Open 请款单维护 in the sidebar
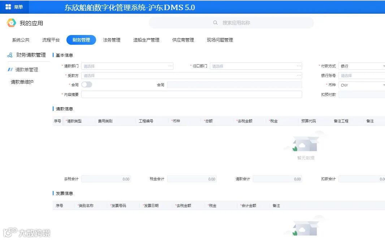 click(22, 82)
